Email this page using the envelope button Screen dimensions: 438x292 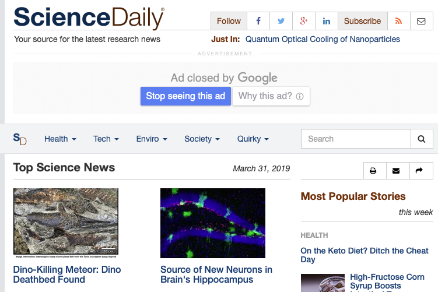(x=397, y=171)
